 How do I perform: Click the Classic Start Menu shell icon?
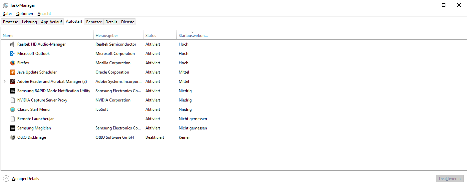[13, 109]
